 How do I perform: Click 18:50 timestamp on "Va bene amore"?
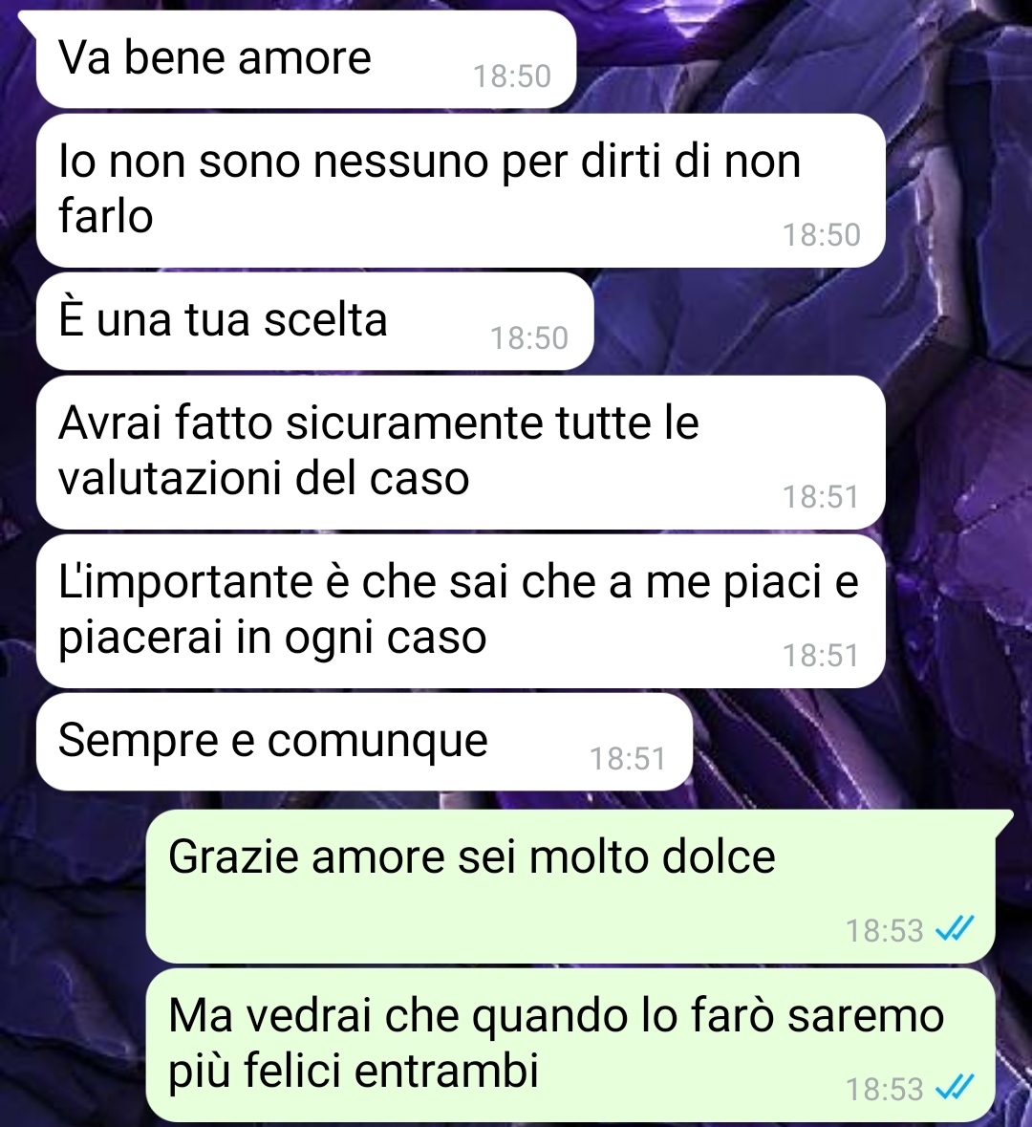pyautogui.click(x=511, y=76)
